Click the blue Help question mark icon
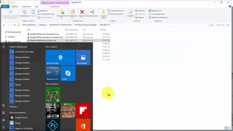233x131 pixels. [230, 7]
